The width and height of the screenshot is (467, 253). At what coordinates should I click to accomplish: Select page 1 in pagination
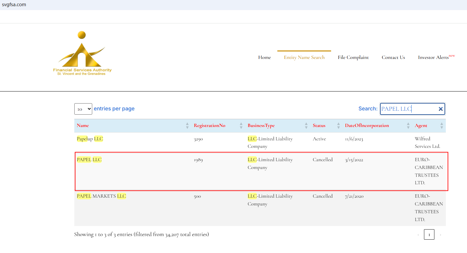[x=429, y=235]
